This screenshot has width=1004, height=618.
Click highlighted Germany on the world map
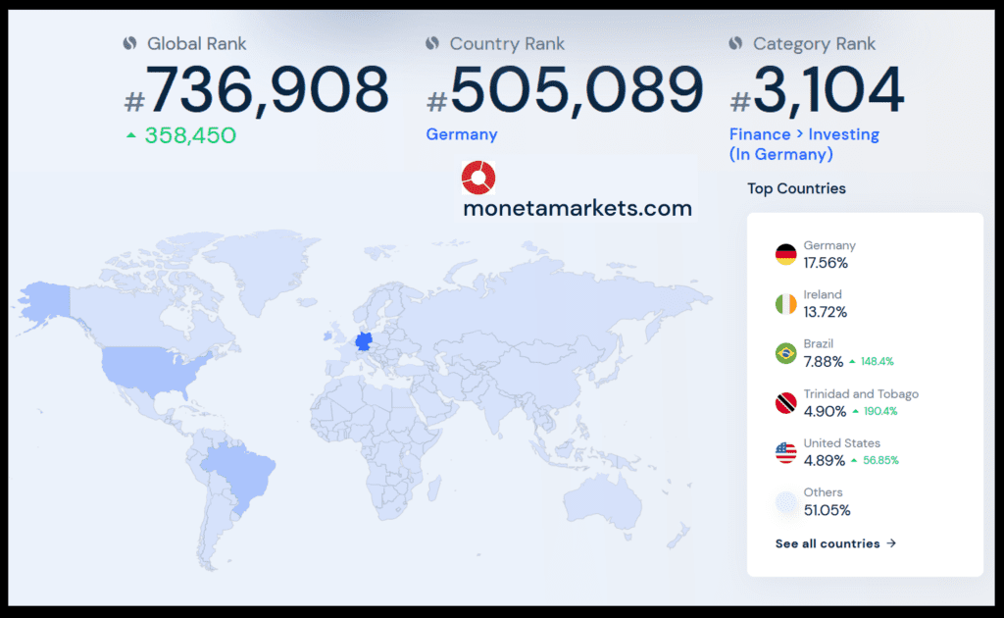point(364,341)
